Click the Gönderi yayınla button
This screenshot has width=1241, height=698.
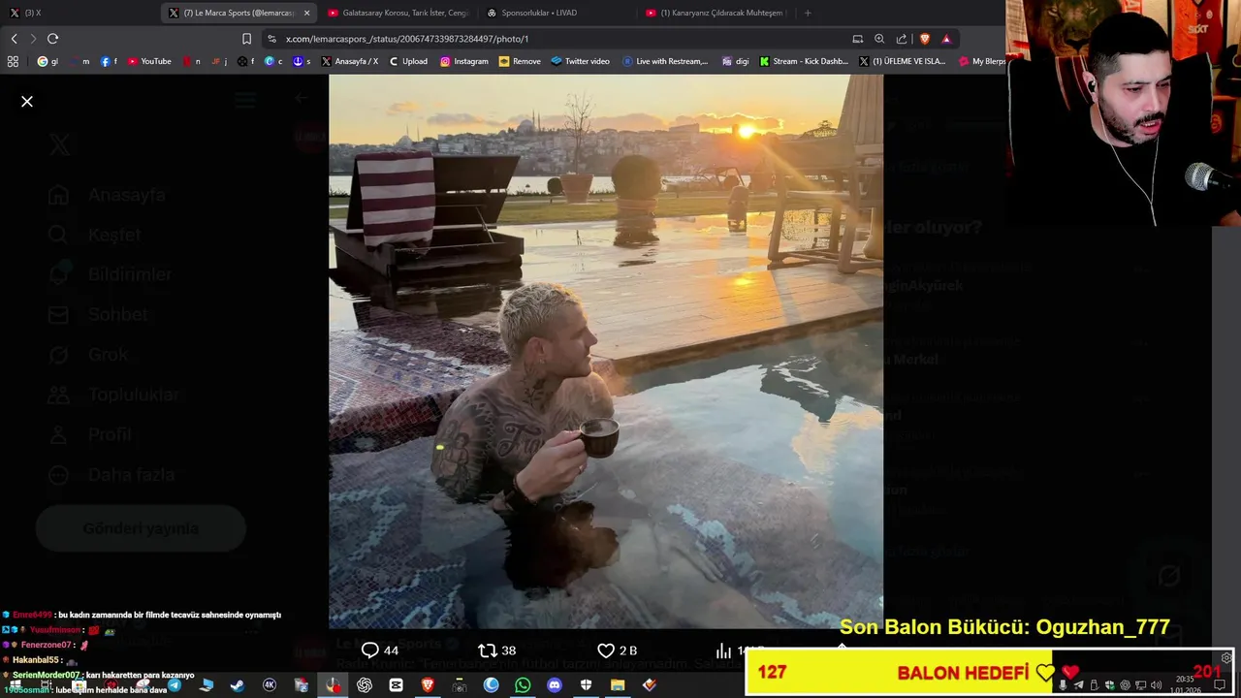click(x=141, y=528)
